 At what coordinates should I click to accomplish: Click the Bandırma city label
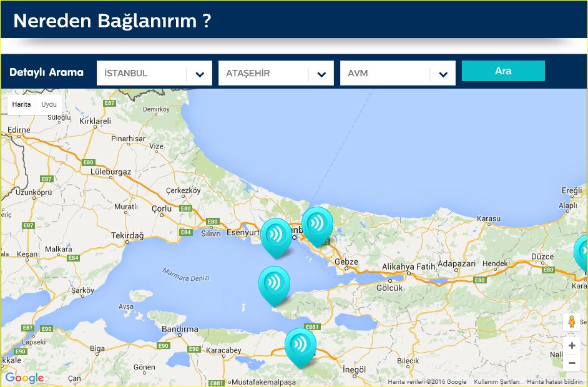pos(180,329)
